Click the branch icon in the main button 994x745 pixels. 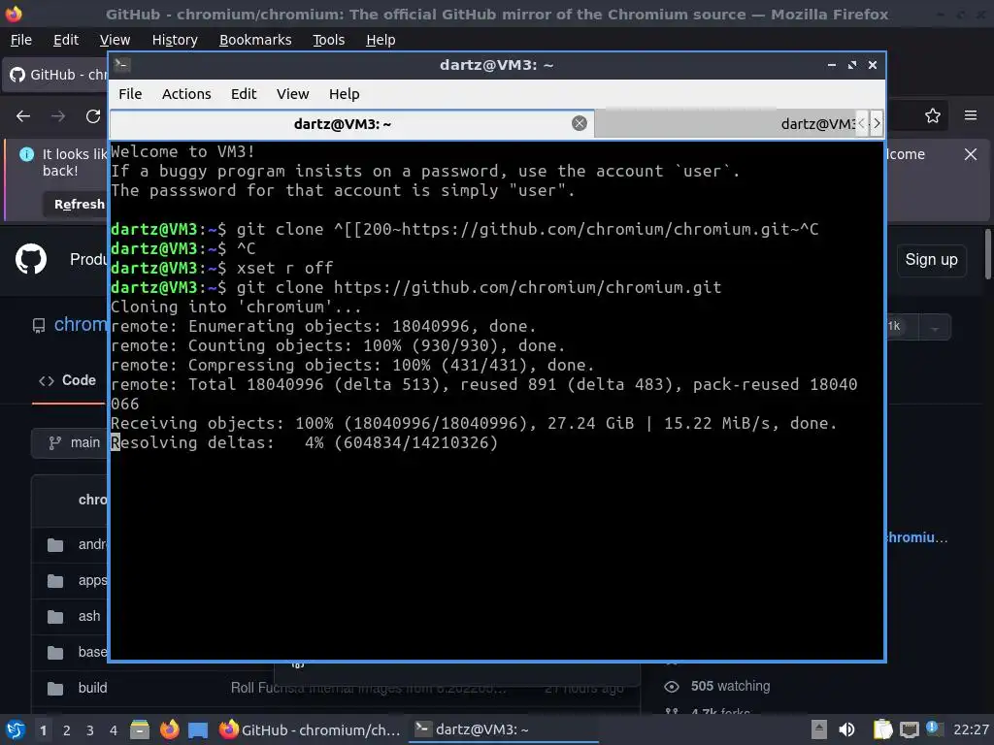[x=55, y=442]
